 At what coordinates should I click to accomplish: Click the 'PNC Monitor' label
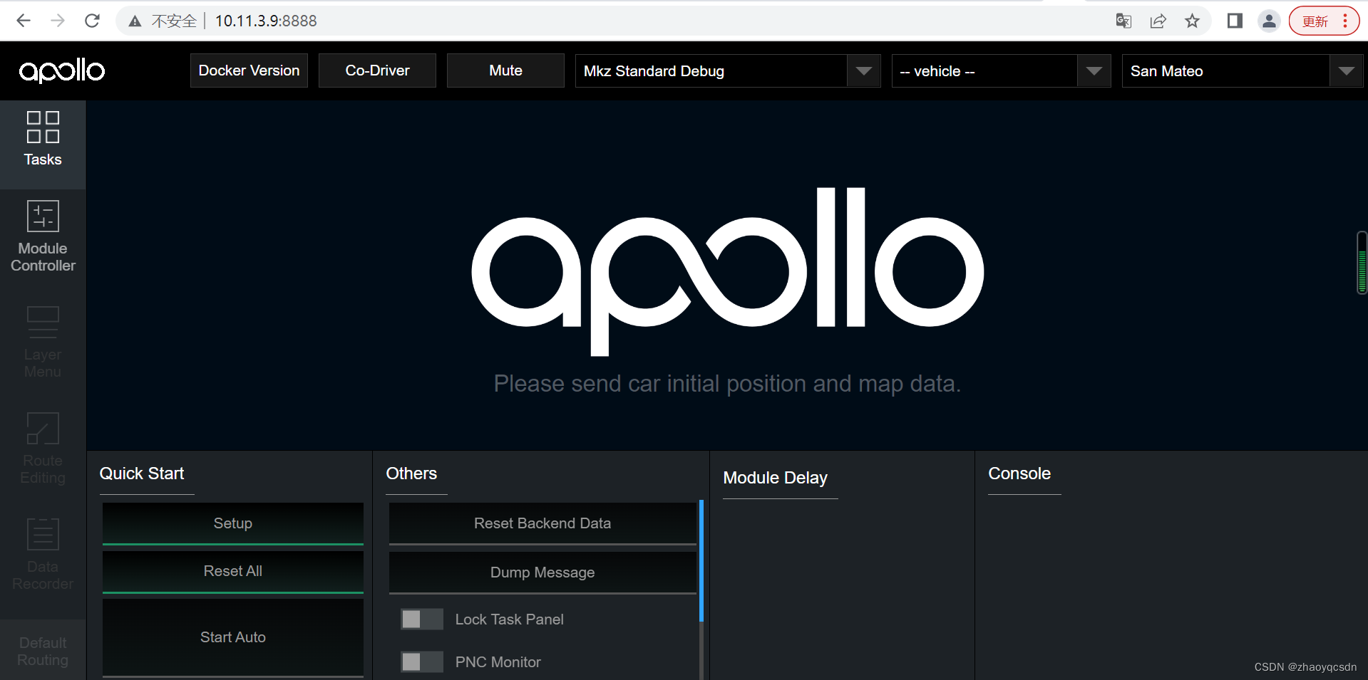click(x=498, y=662)
